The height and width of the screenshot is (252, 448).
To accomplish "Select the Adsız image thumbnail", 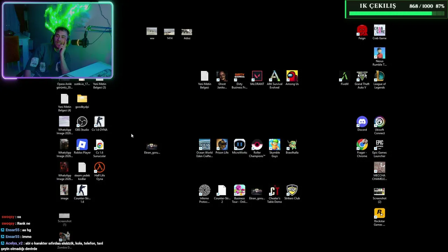I will tap(187, 34).
